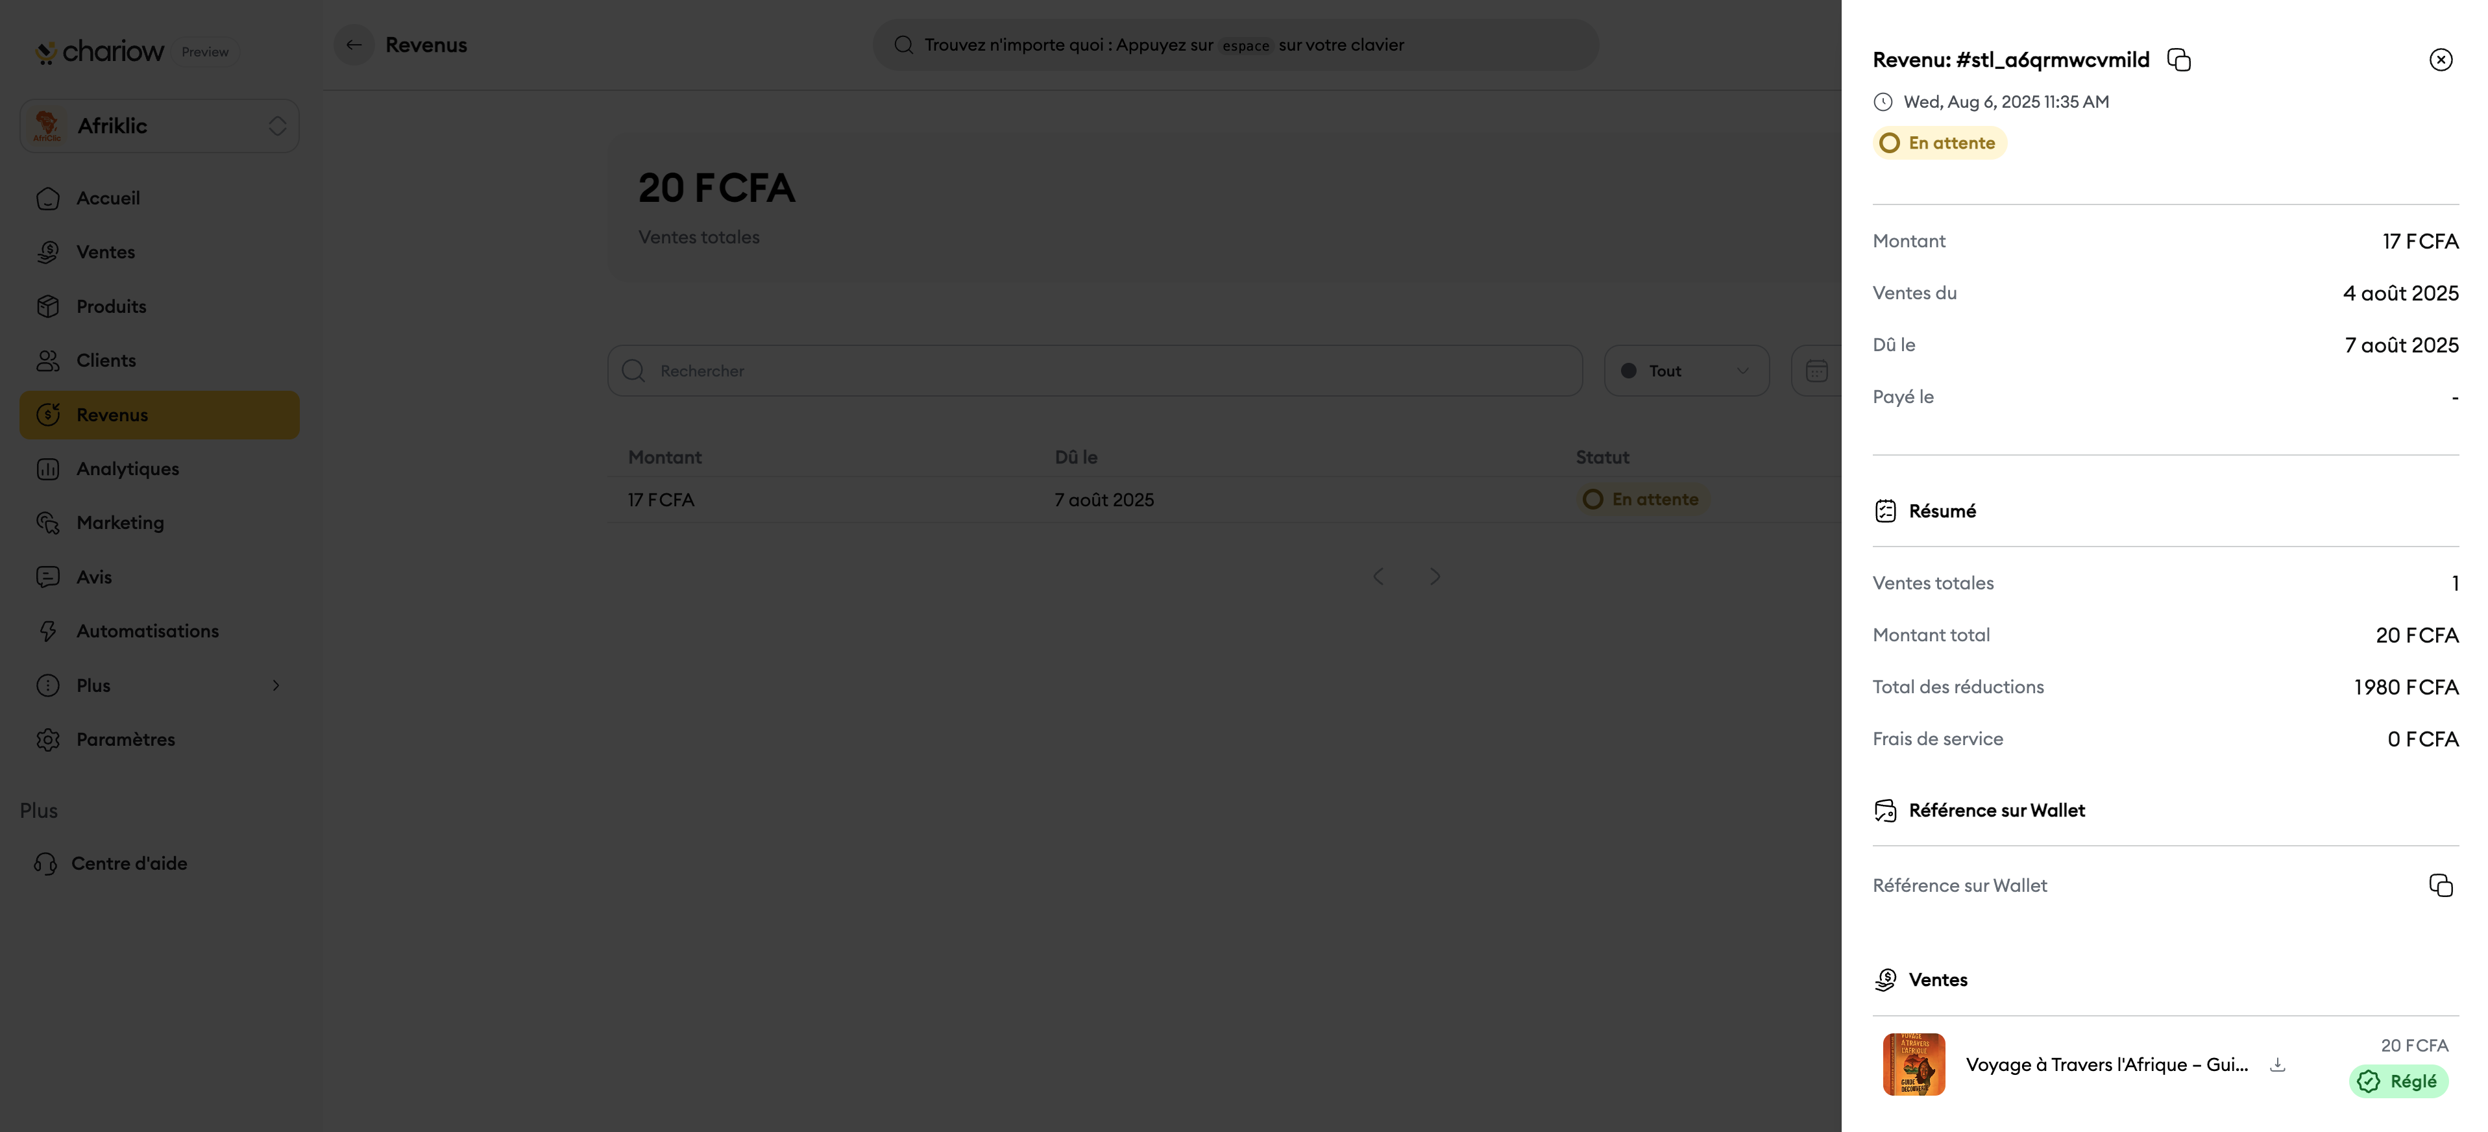Viewport: 2488px width, 1132px height.
Task: Click the Rechercher search field
Action: pyautogui.click(x=1094, y=371)
